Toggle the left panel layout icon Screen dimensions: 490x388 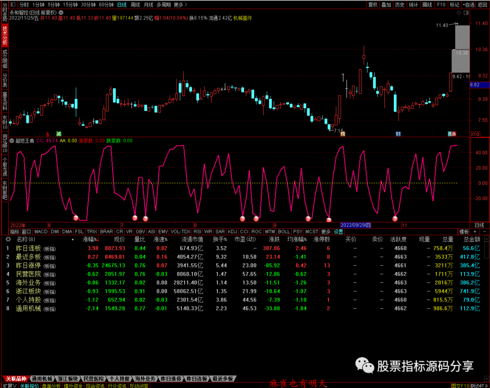click(13, 5)
